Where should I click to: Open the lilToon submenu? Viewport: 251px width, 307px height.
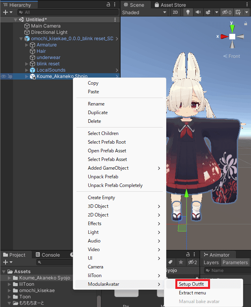click(x=119, y=276)
